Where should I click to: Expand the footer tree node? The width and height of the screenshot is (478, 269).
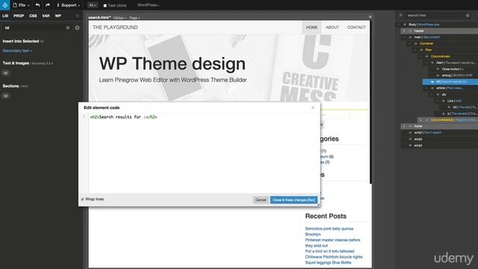point(404,126)
